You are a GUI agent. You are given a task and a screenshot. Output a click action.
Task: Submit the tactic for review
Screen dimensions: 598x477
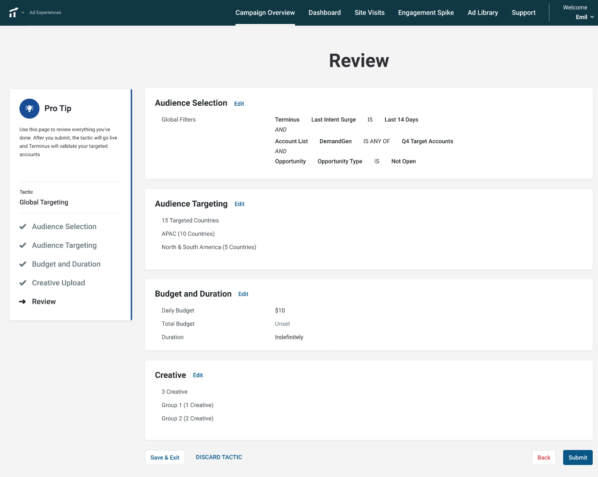pos(578,458)
